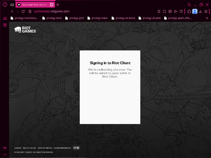Open the 'prodigy all items' bookmark

[123, 18]
